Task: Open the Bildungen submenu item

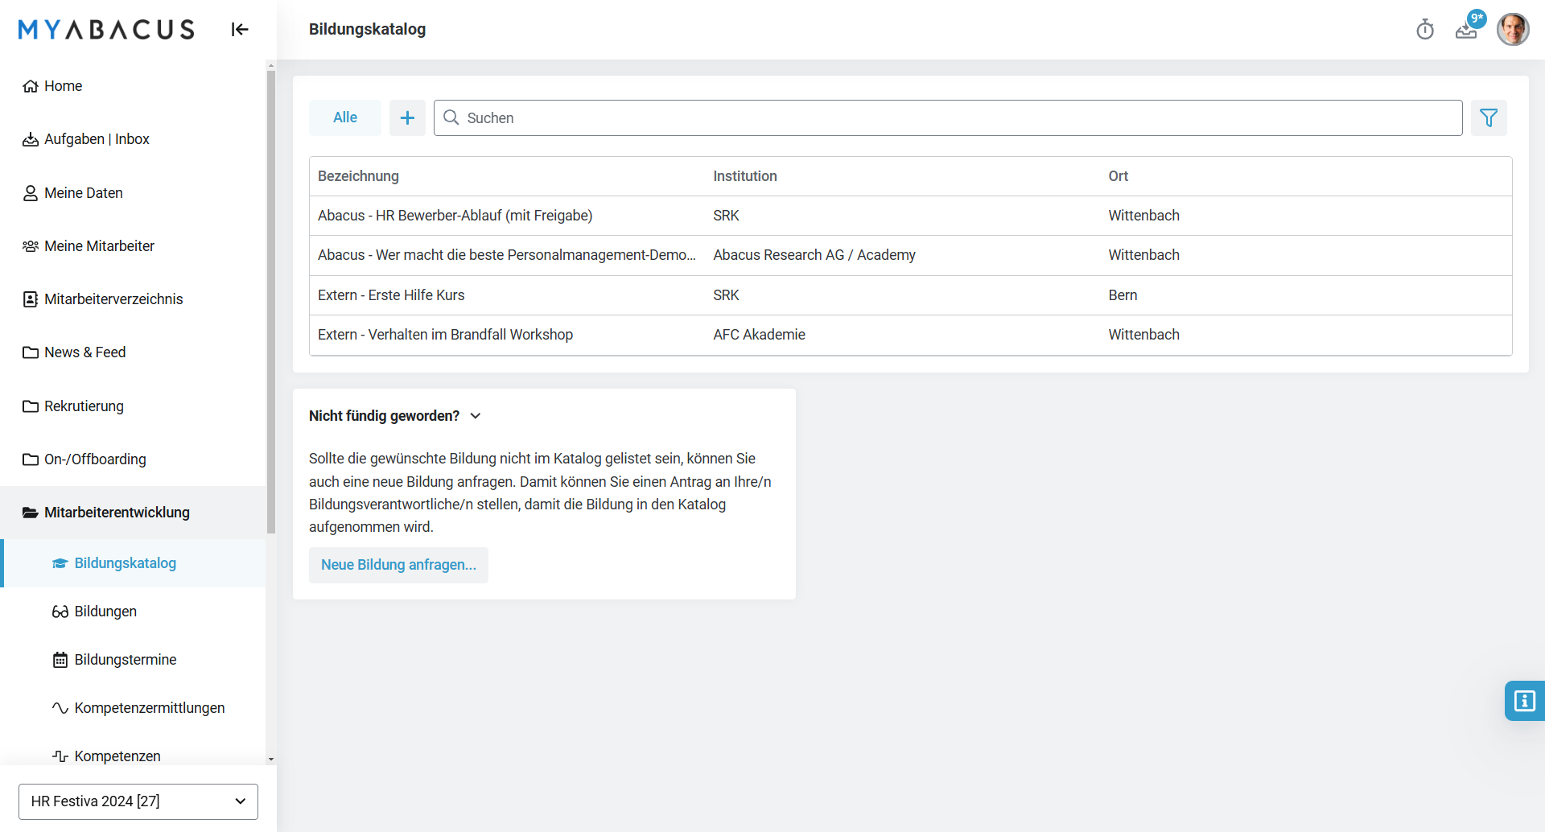Action: click(133, 612)
